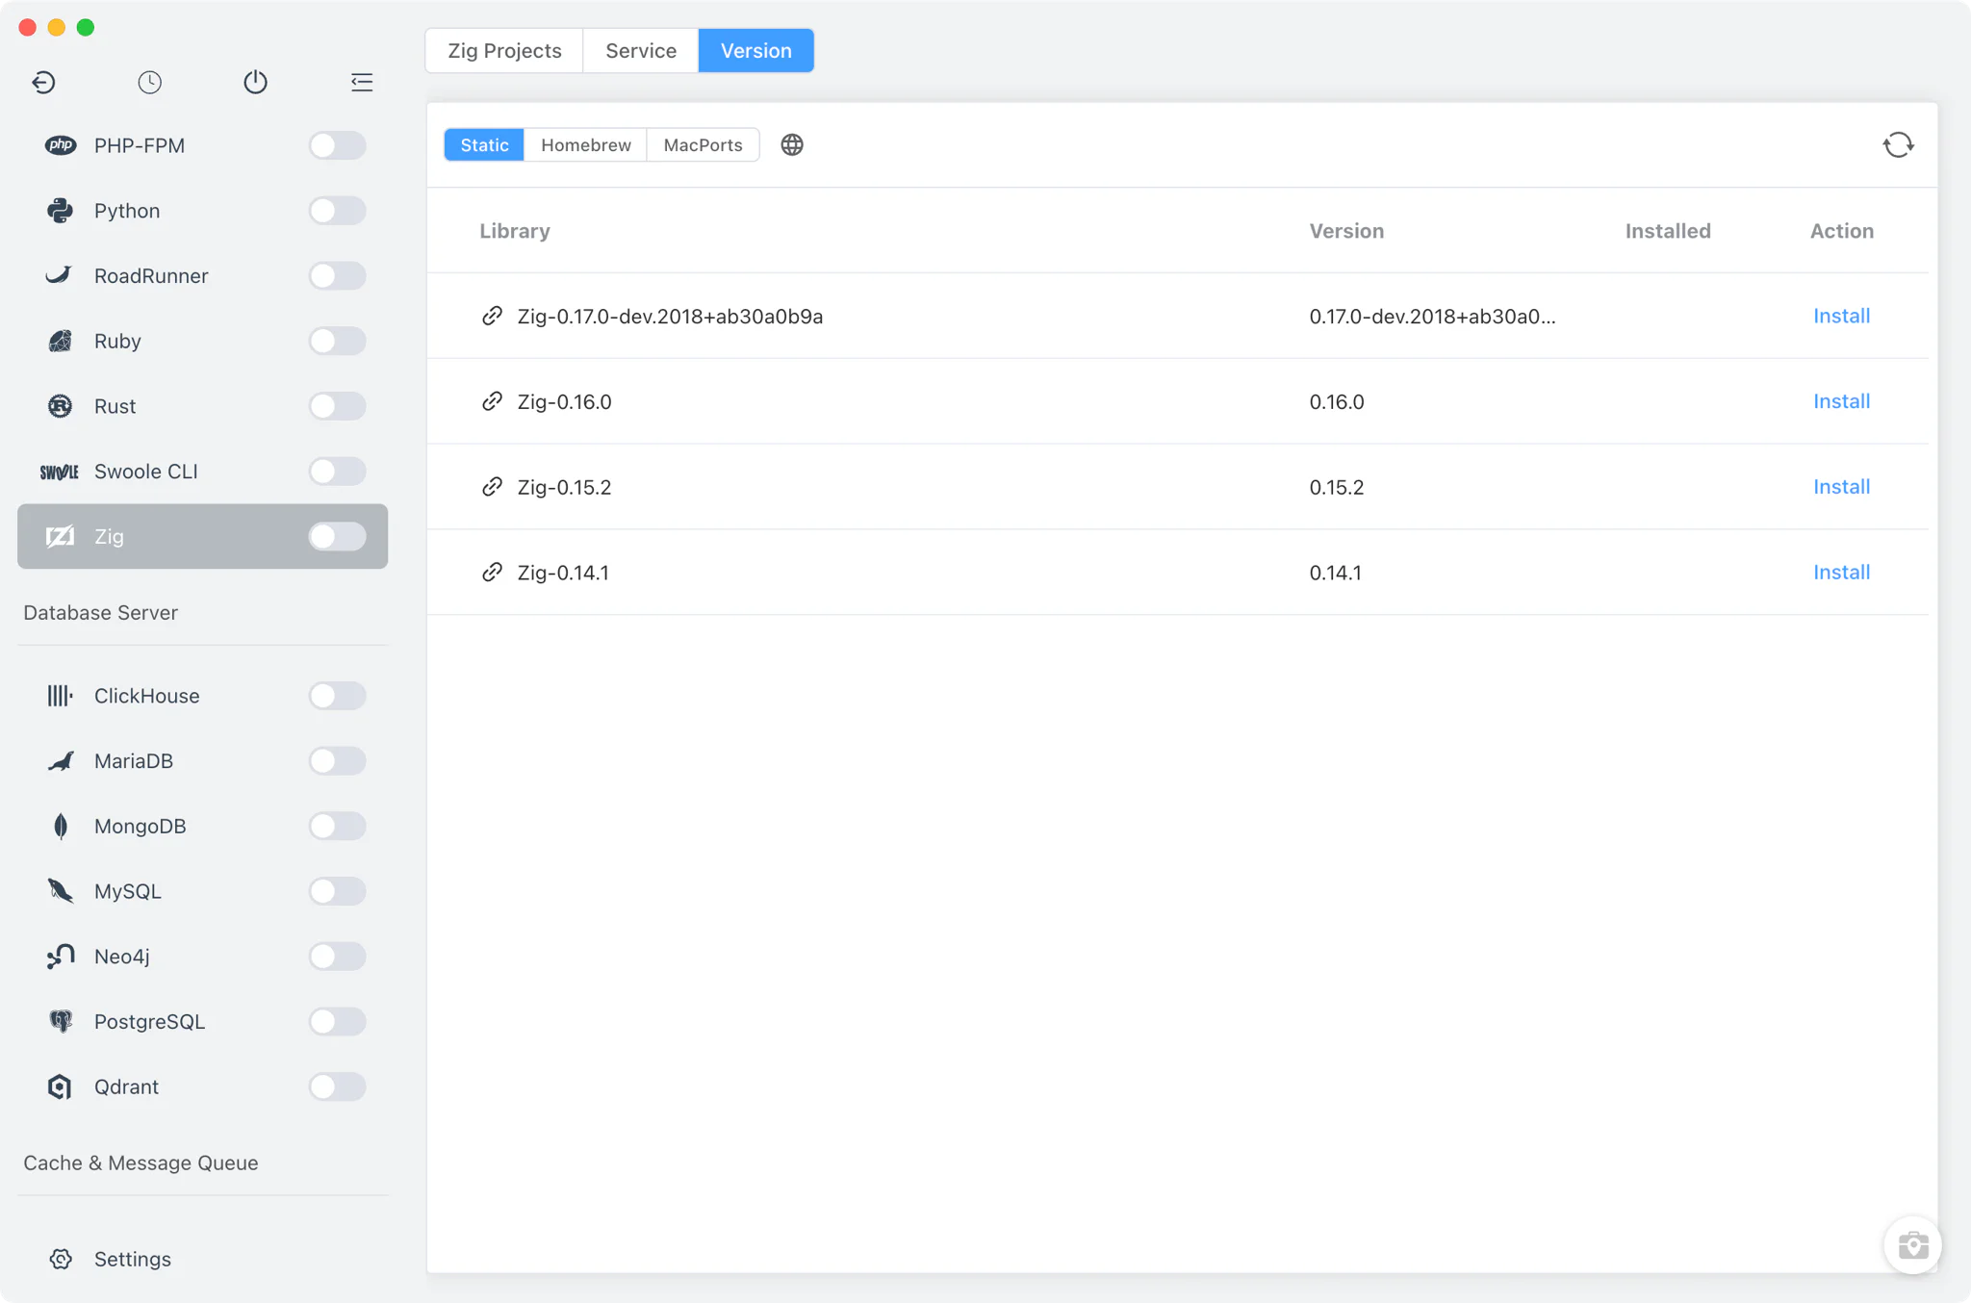Install Zig version 0.16.0
Viewport: 1971px width, 1303px height.
pyautogui.click(x=1841, y=401)
